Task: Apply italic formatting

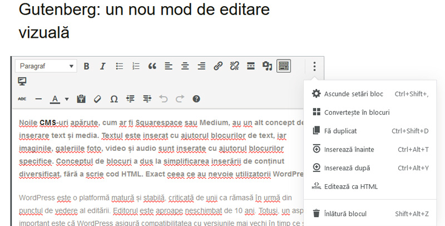Action: (102, 66)
